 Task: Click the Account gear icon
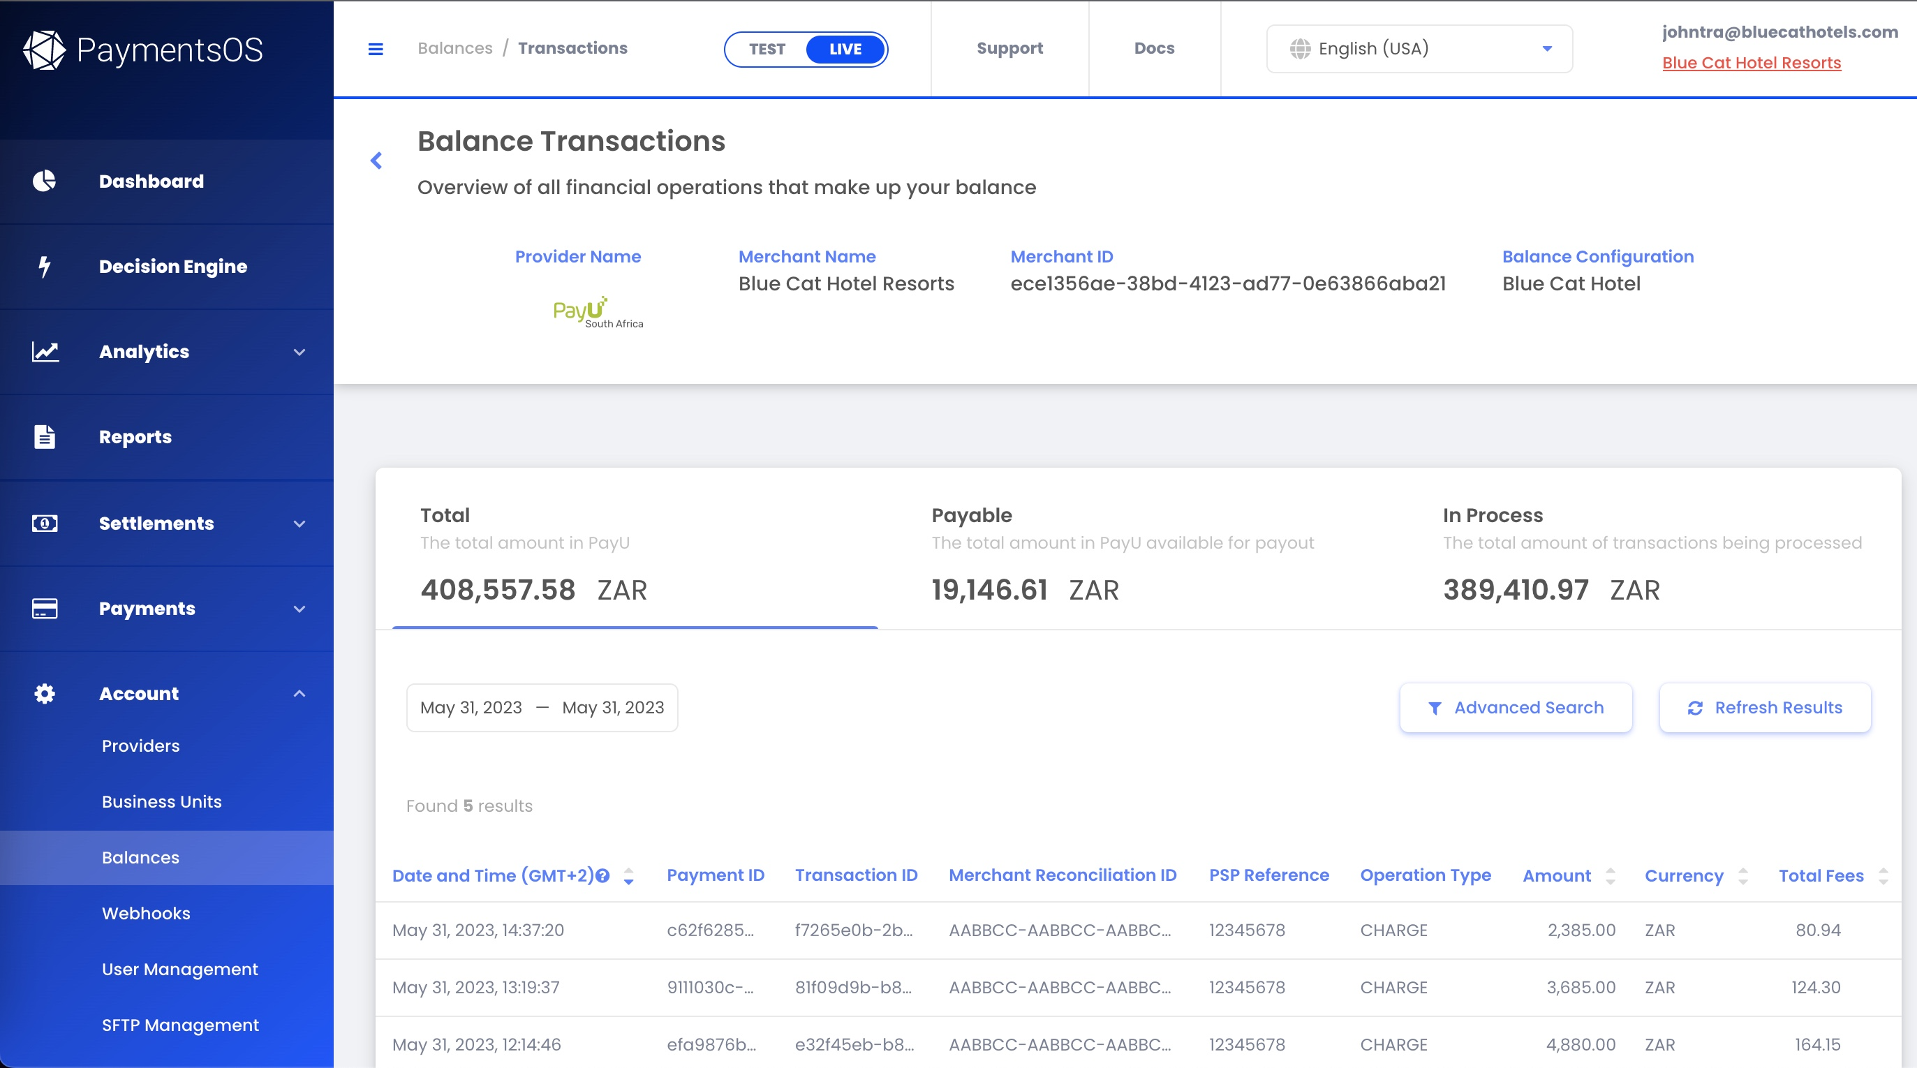[45, 694]
